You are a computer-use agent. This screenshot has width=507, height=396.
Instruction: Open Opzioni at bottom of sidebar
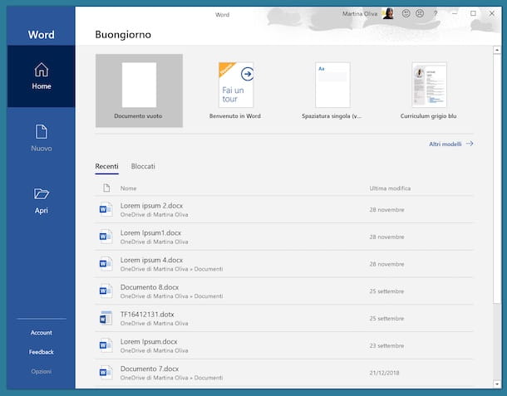tap(41, 371)
